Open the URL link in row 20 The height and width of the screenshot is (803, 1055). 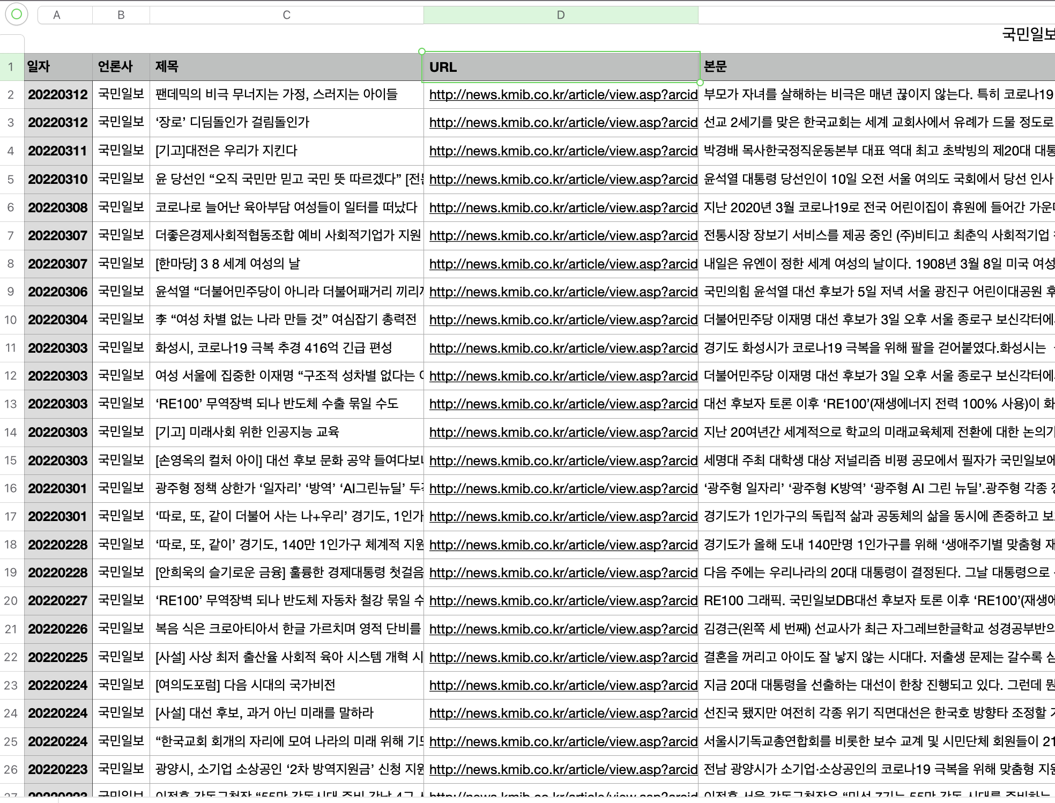coord(563,601)
